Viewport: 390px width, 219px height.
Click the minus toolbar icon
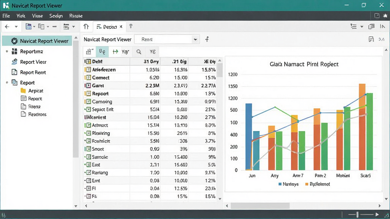pyautogui.click(x=54, y=27)
